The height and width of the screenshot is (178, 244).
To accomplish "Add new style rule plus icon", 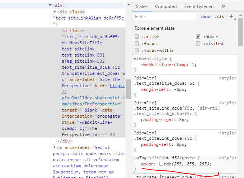I will pyautogui.click(x=231, y=16).
